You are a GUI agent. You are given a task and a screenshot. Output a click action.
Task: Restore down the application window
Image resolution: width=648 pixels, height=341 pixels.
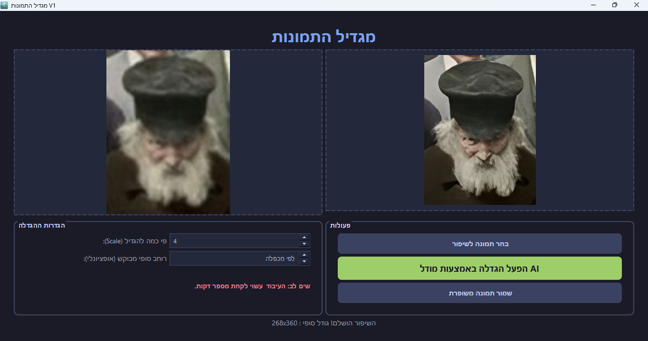click(x=615, y=5)
